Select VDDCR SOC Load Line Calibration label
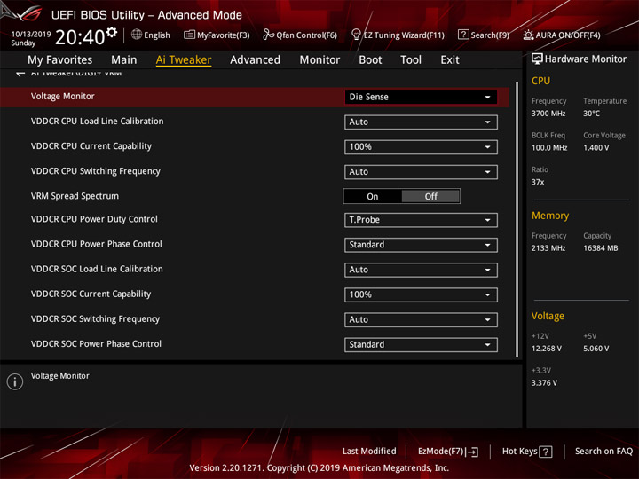Image resolution: width=639 pixels, height=479 pixels. [x=97, y=269]
